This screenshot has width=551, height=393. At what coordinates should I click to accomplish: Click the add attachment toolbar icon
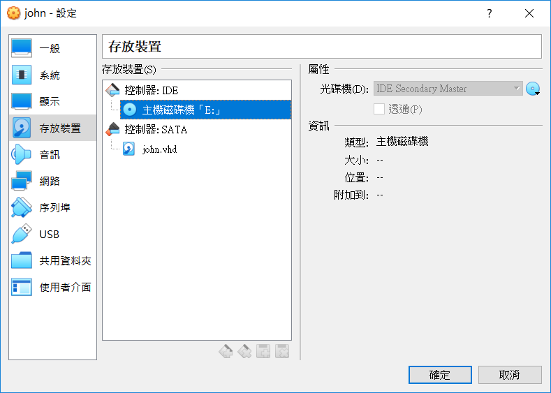[263, 351]
